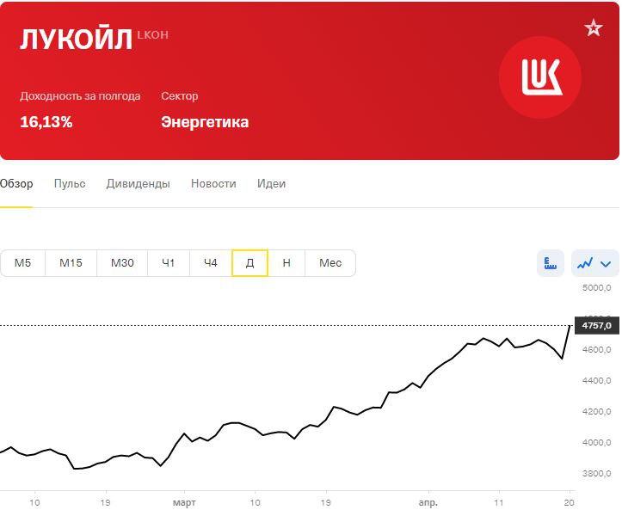The height and width of the screenshot is (516, 622).
Task: Open the Обзор tab
Action: (x=16, y=184)
